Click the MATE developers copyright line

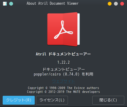click(x=63, y=92)
